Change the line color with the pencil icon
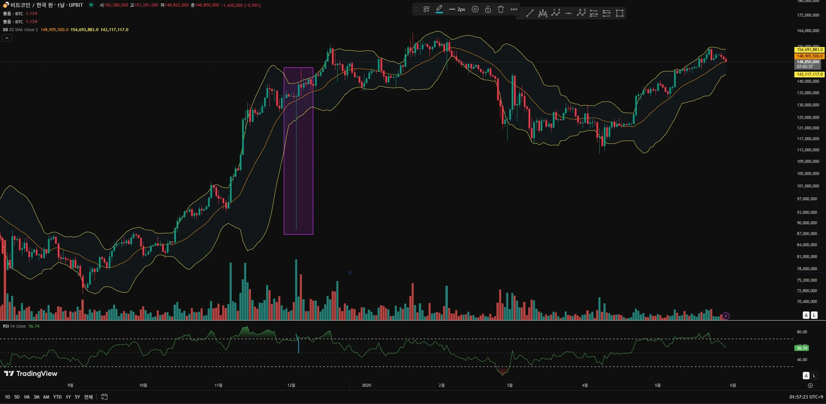This screenshot has width=826, height=404. [439, 9]
